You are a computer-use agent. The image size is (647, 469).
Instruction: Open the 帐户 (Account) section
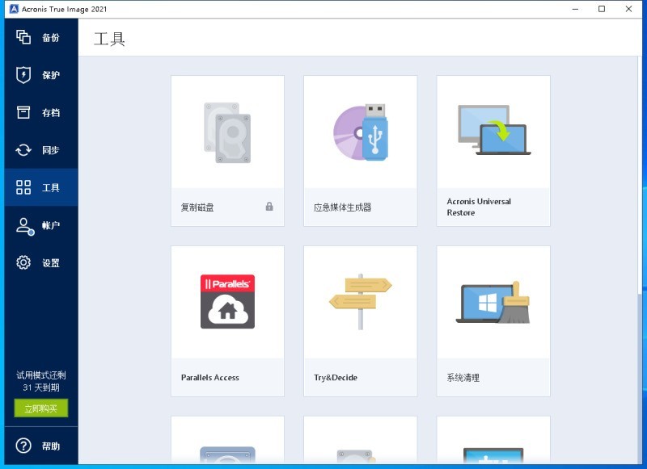[39, 225]
